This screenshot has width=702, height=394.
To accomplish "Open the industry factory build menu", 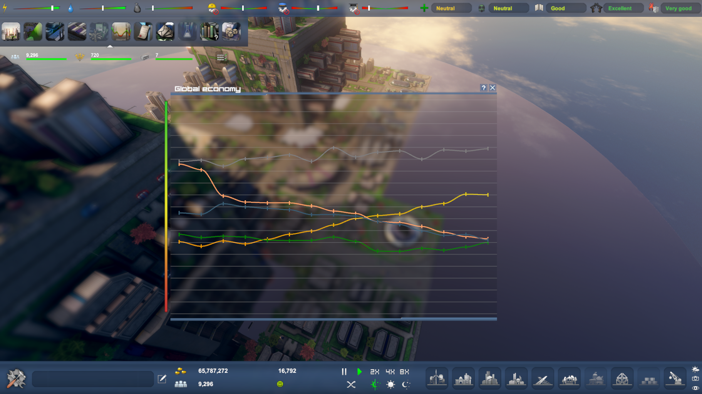I will coord(516,379).
